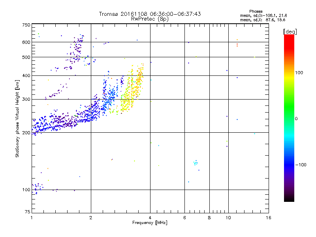Viewport: 316px width, 237px height.
Task: Click the x-axis tick label '4'
Action: (150, 218)
